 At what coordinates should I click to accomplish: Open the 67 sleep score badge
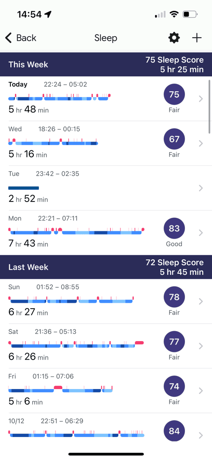coord(174,139)
